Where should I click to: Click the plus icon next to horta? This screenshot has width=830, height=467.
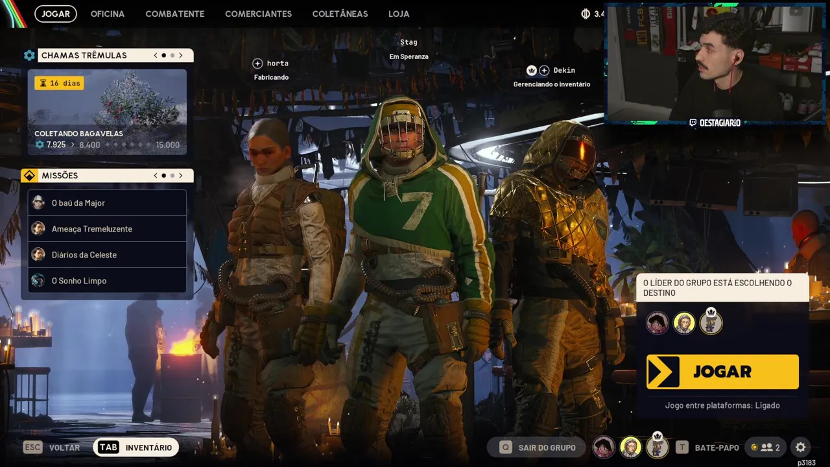[257, 63]
